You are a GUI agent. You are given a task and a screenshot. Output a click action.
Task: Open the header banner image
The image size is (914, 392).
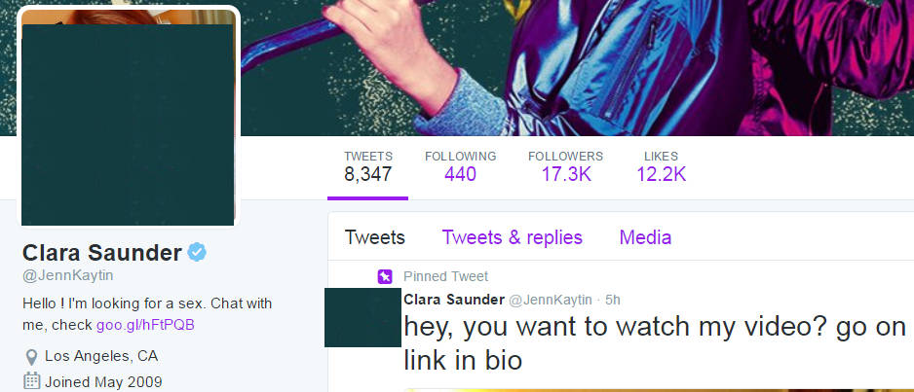pos(577,67)
